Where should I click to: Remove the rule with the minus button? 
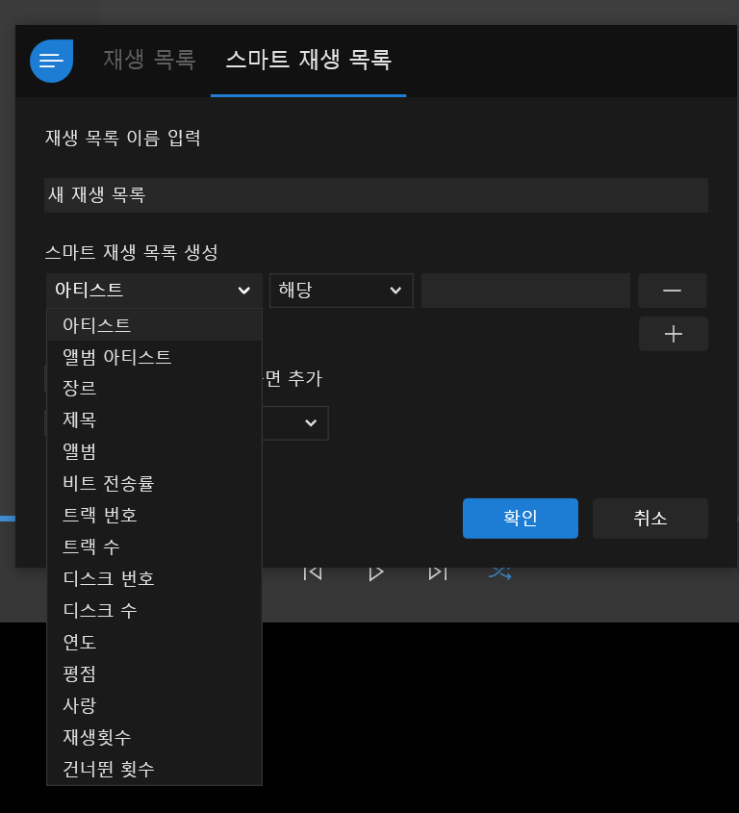click(x=672, y=291)
